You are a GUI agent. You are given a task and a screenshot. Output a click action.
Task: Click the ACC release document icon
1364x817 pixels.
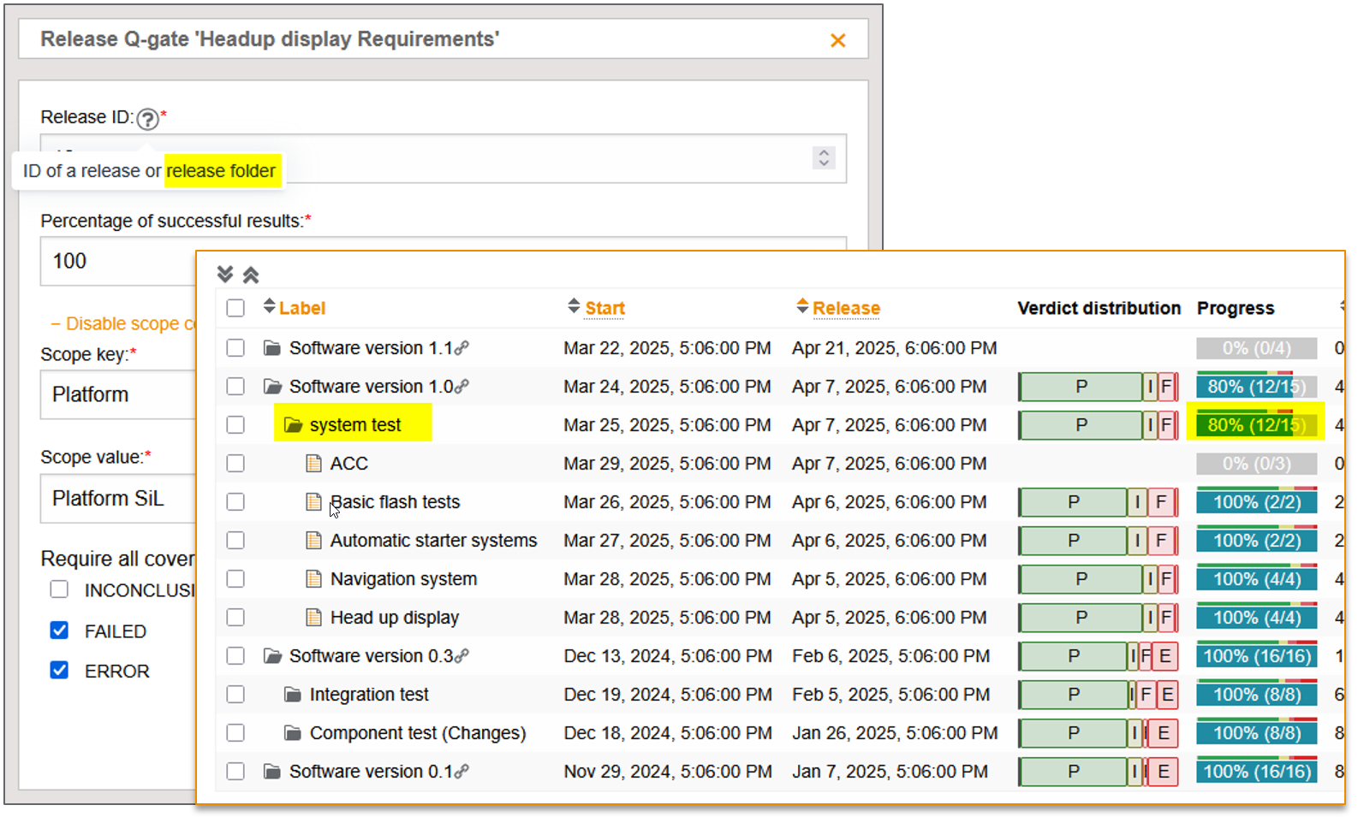pos(314,464)
